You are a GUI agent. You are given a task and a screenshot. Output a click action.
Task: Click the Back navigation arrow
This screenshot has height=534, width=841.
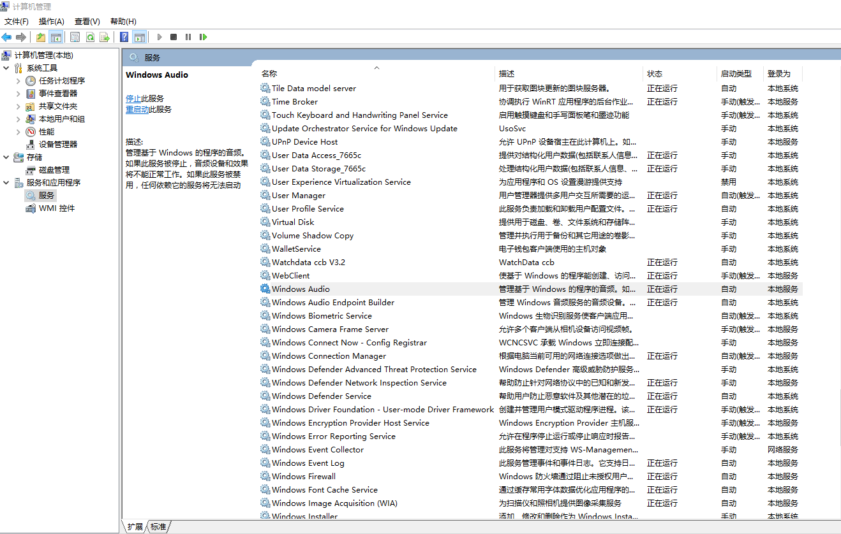[6, 36]
